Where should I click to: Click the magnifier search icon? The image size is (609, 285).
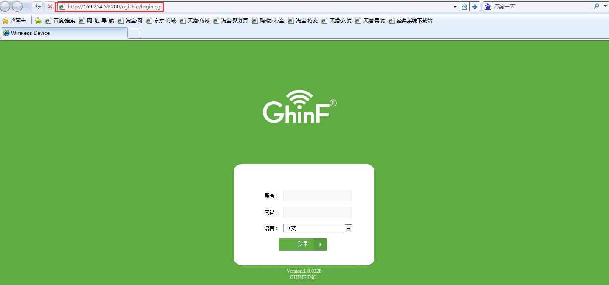pyautogui.click(x=597, y=6)
